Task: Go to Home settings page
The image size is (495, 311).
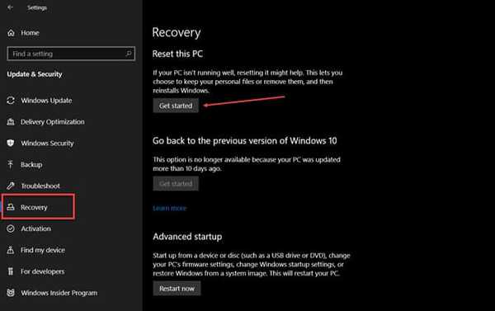Action: [30, 33]
